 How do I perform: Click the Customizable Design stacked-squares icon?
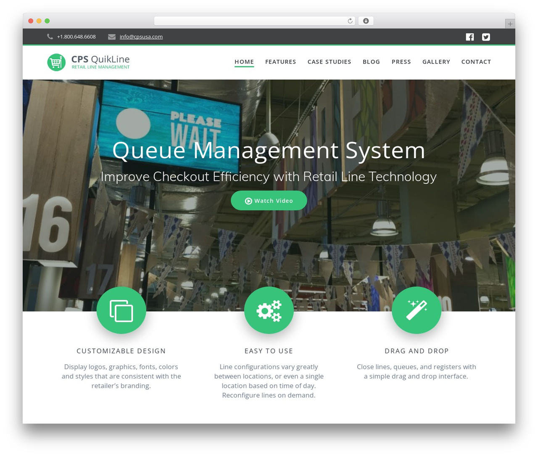click(121, 310)
